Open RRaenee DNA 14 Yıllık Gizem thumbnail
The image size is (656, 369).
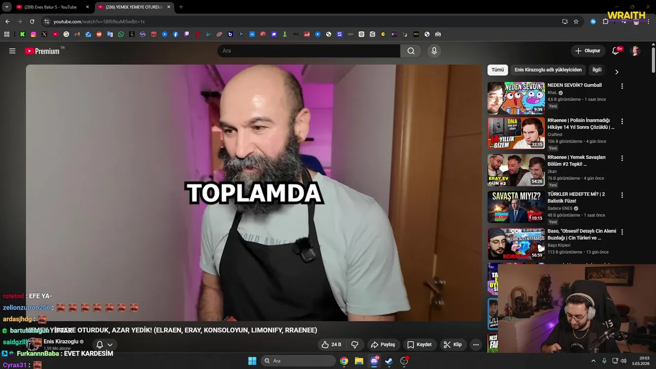(x=516, y=133)
